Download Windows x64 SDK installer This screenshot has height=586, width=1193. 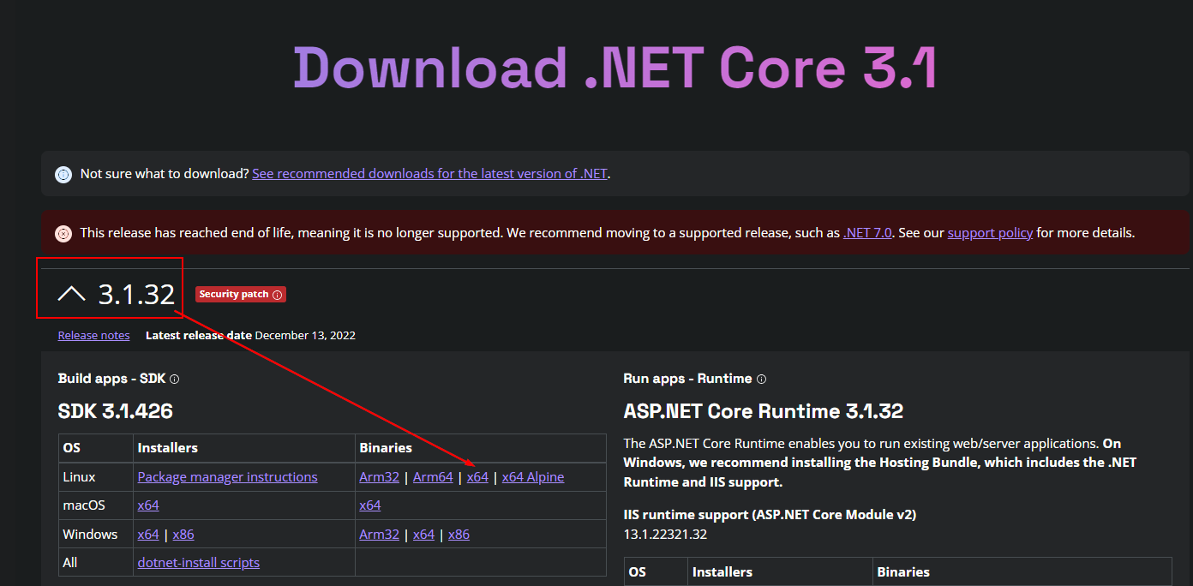tap(148, 534)
